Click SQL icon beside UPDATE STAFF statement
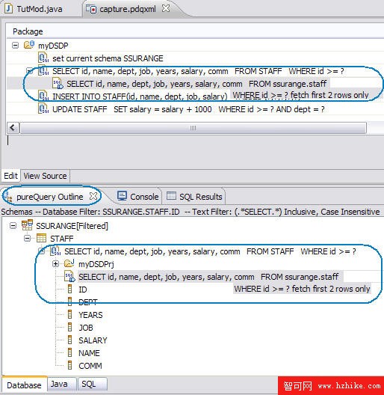The image size is (384, 395). tap(43, 109)
